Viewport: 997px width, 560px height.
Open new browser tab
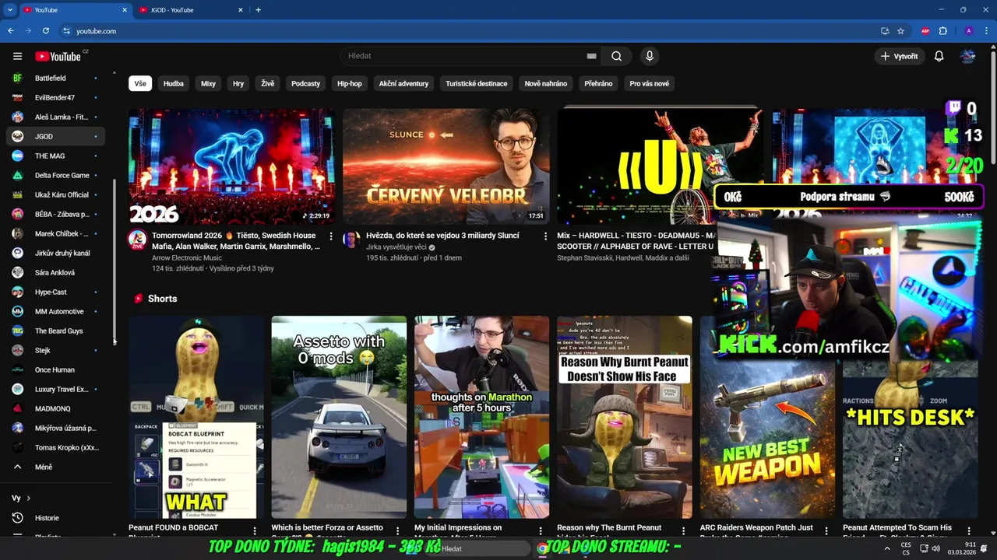[258, 10]
